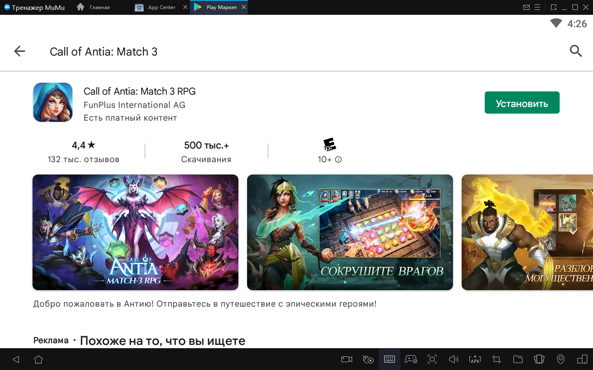593x370 pixels.
Task: Click the app description Добро пожаловать в Антию
Action: (205, 304)
